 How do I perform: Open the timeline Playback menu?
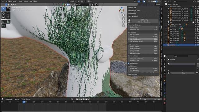tap(10, 99)
